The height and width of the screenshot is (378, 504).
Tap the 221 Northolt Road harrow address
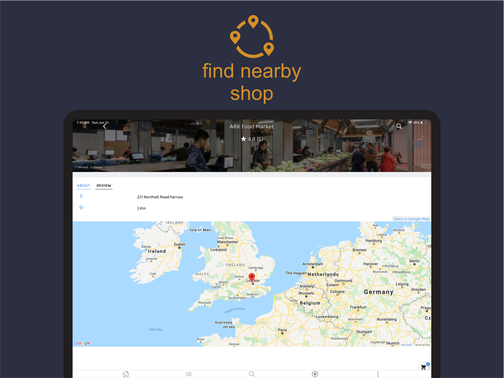pyautogui.click(x=160, y=197)
